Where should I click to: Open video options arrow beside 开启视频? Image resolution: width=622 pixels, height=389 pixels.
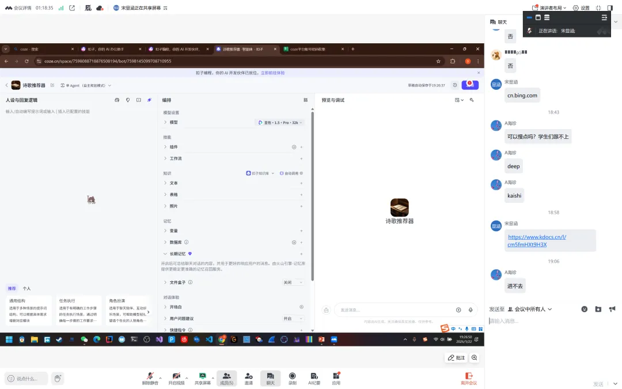point(187,377)
